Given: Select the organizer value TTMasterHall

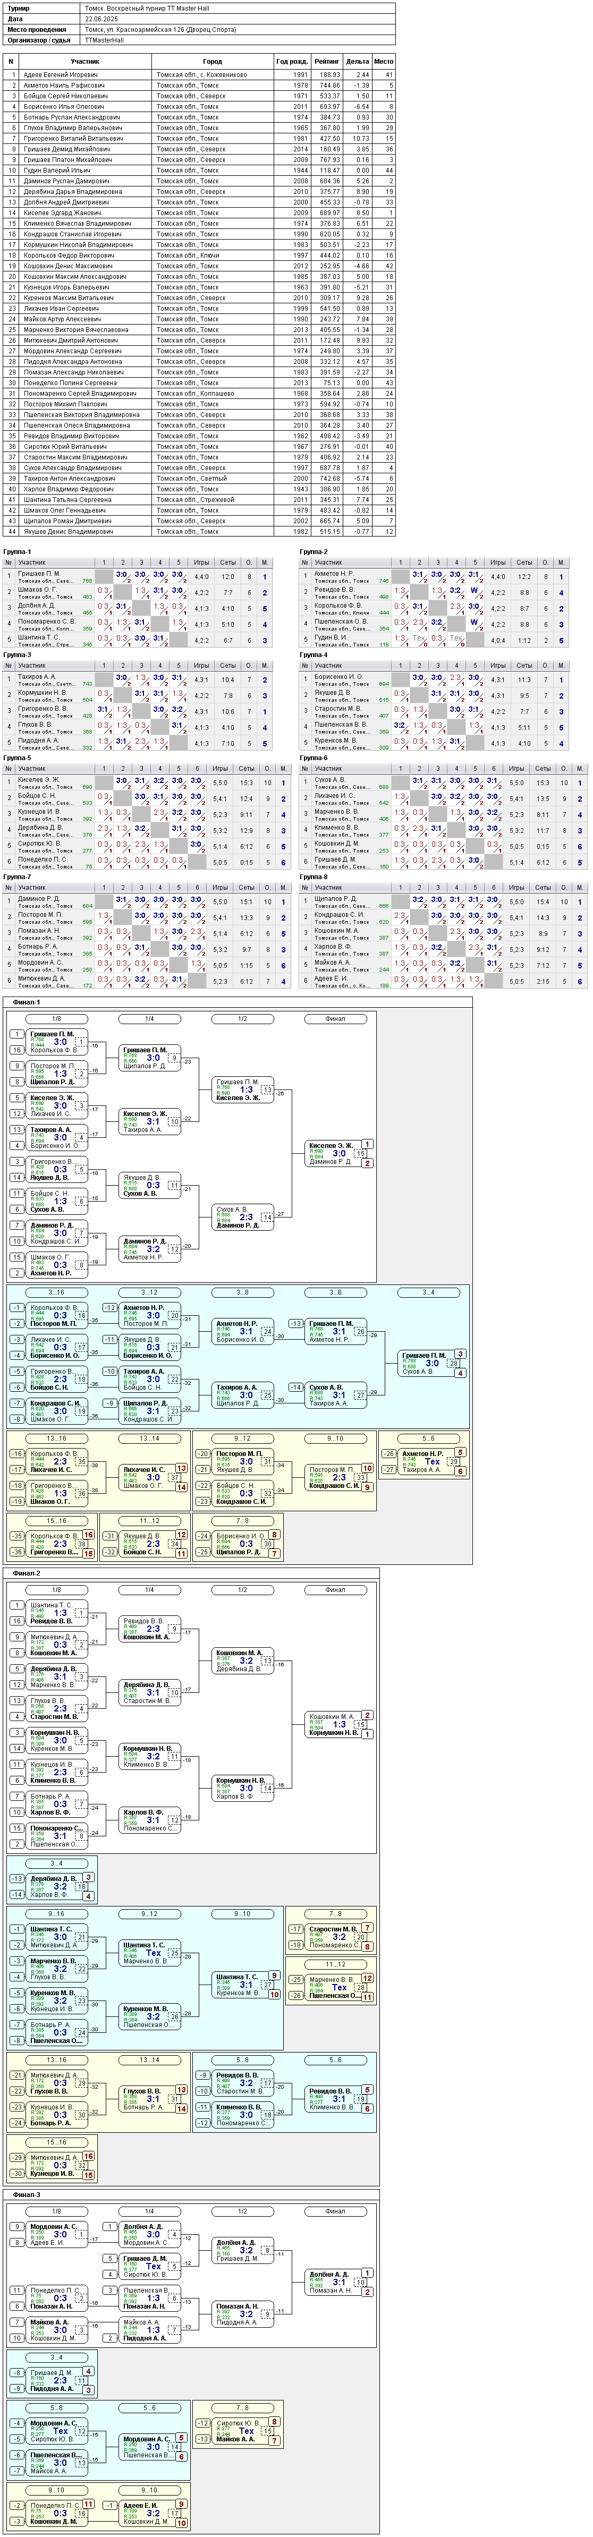Looking at the screenshot, I should pyautogui.click(x=105, y=40).
